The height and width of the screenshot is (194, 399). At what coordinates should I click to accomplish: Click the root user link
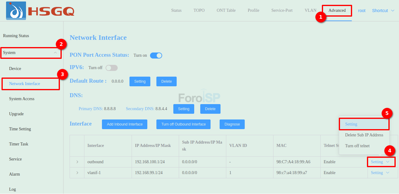click(x=362, y=11)
